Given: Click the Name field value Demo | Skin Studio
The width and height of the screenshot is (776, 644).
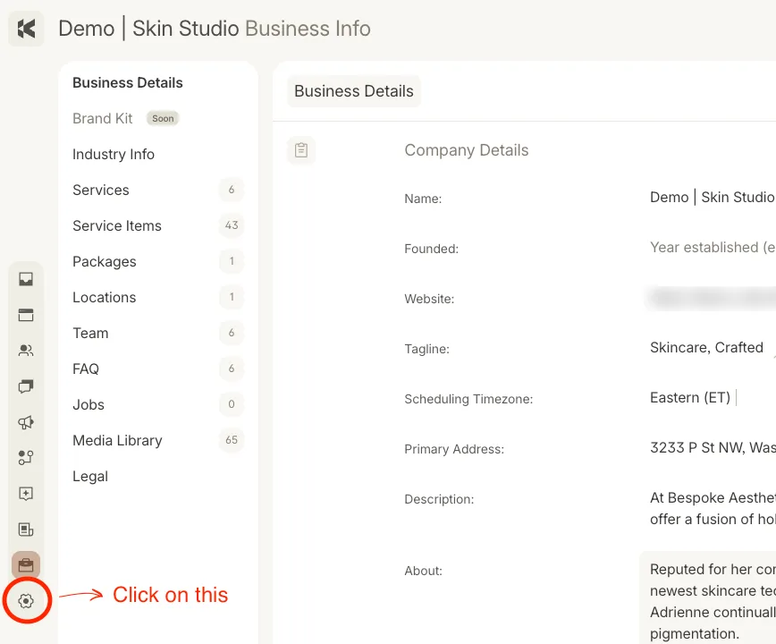Looking at the screenshot, I should point(713,197).
